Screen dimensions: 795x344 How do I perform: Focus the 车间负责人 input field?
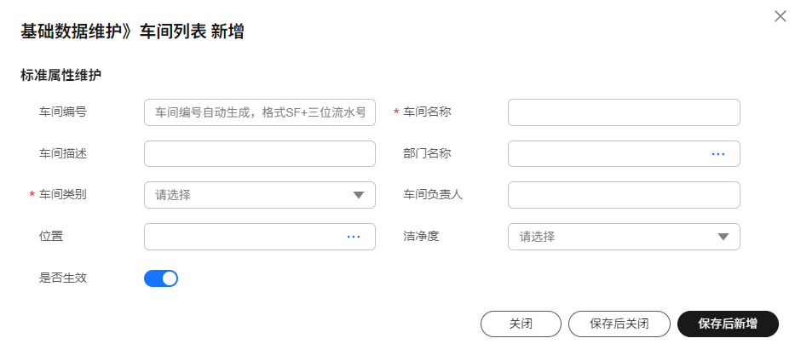[x=624, y=195]
